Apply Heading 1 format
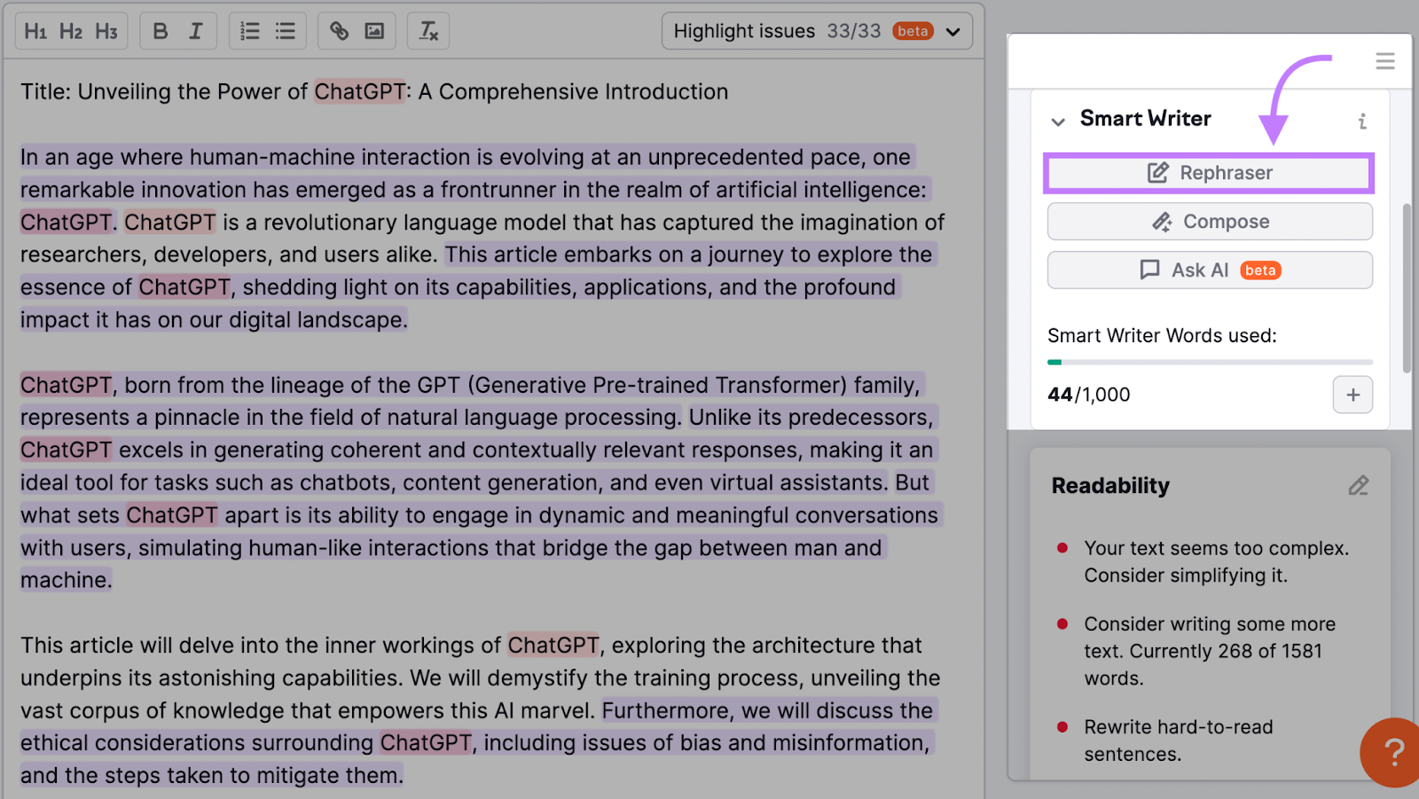The image size is (1419, 799). pos(35,32)
